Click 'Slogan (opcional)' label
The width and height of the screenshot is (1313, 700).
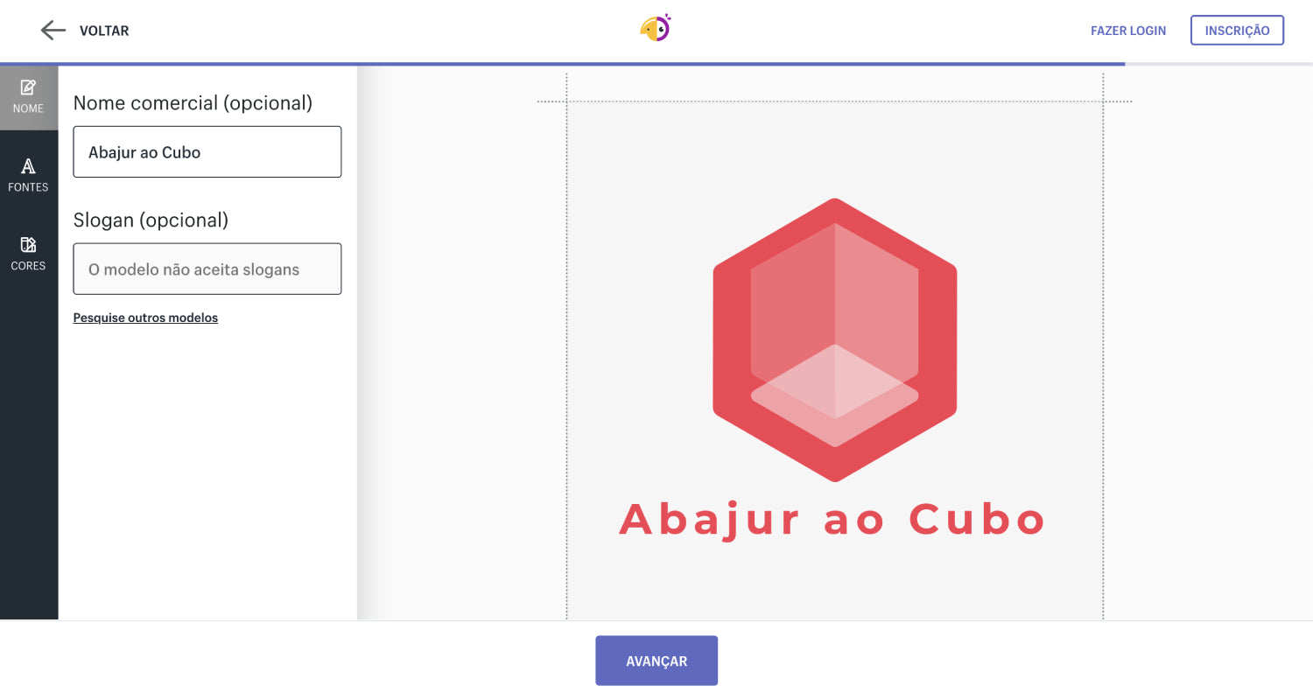pos(151,220)
